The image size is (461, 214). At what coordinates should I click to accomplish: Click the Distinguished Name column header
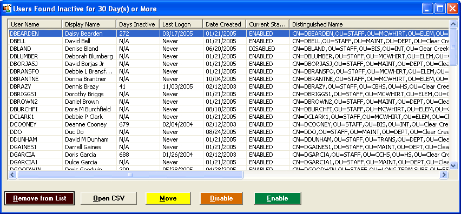click(x=369, y=24)
